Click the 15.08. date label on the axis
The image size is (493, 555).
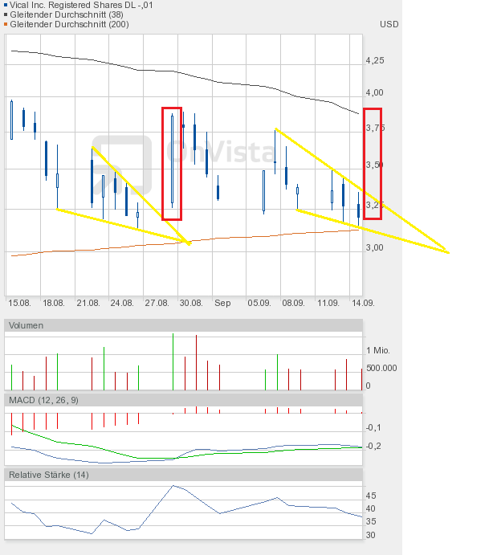[19, 304]
